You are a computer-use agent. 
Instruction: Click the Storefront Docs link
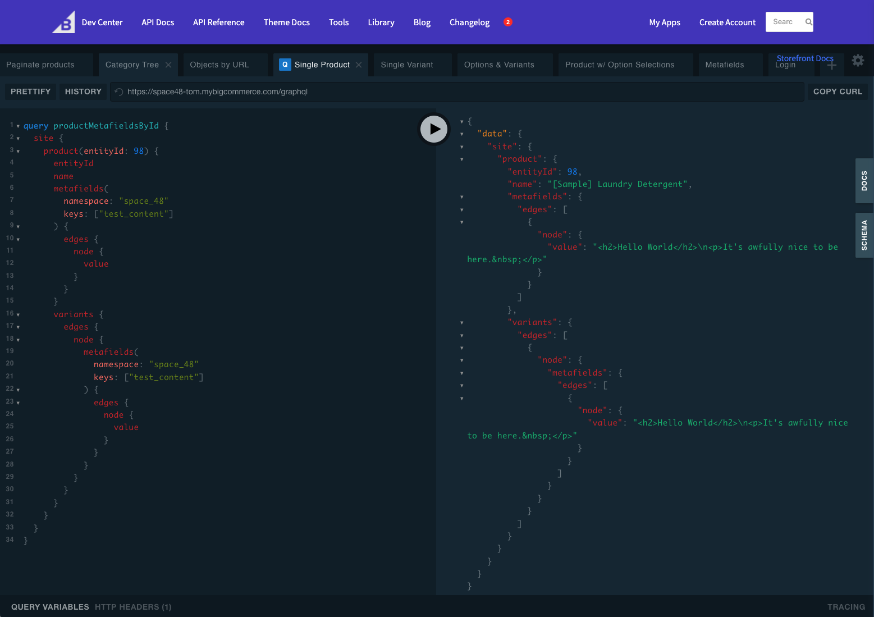click(x=805, y=58)
